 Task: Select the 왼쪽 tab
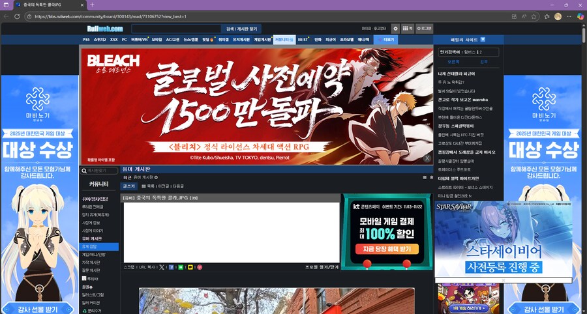tap(484, 62)
